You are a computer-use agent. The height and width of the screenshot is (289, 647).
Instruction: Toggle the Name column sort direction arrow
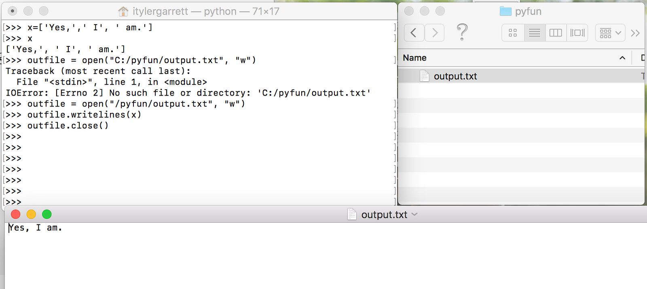coord(622,58)
